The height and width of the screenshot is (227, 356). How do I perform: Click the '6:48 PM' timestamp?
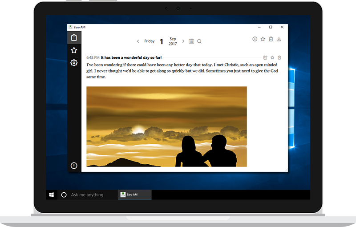pos(93,57)
